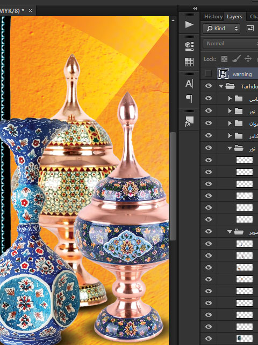Close the MYK/8 document tab
The image size is (258, 345).
[x=31, y=10]
